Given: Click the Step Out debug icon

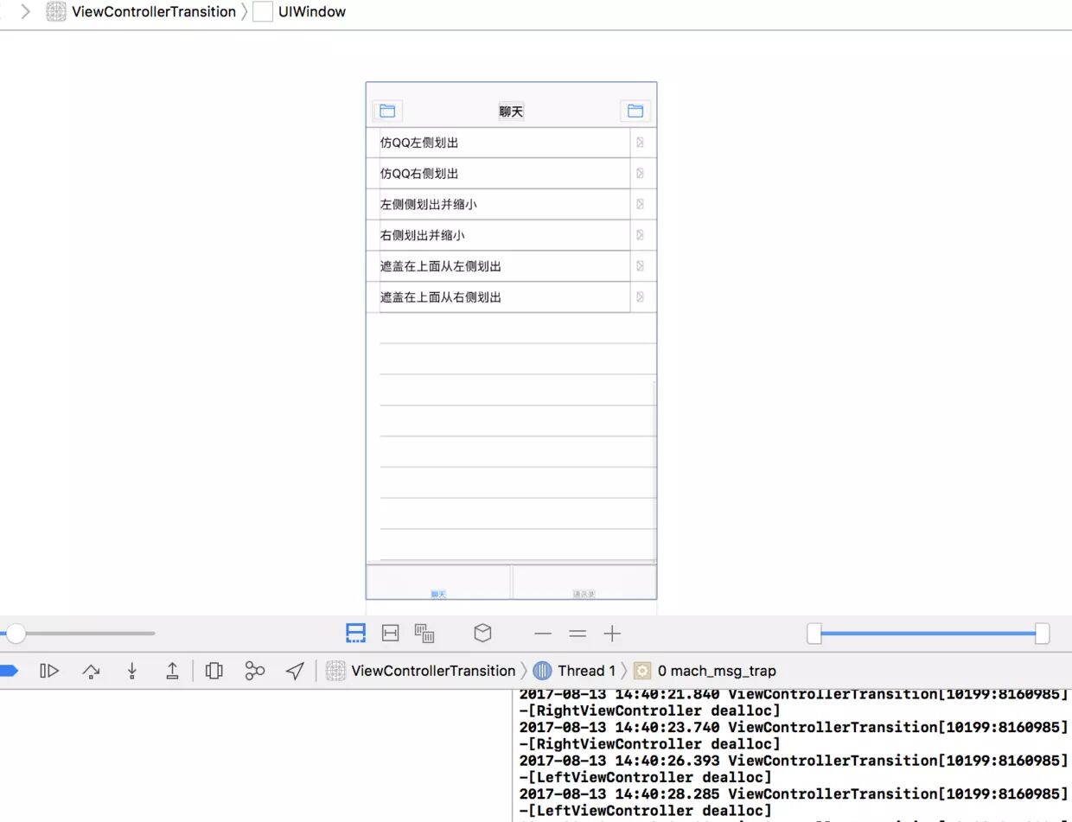Looking at the screenshot, I should coord(172,671).
